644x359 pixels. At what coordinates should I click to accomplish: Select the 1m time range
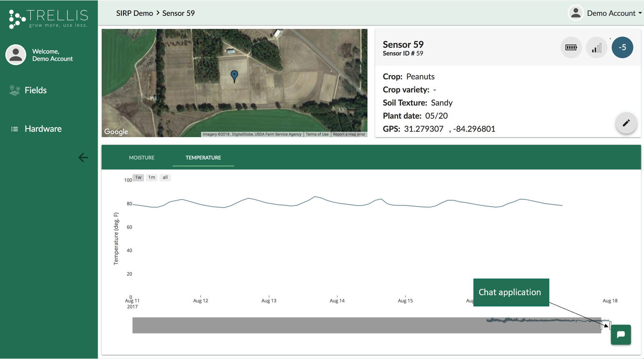[x=152, y=178]
